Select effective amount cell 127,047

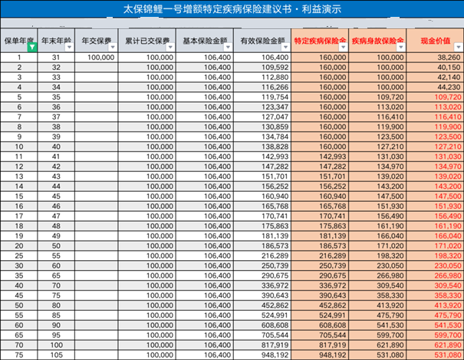(x=262, y=117)
